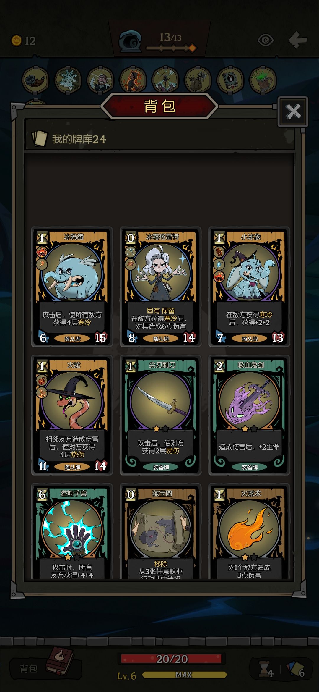Viewport: 319px width, 692px height.
Task: Select the 冰霜格雷特 card
Action: (x=160, y=287)
